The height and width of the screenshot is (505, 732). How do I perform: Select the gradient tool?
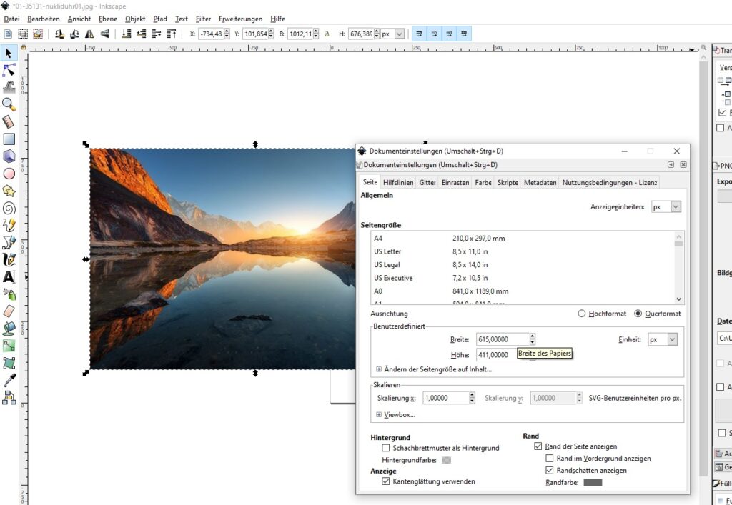coord(9,346)
